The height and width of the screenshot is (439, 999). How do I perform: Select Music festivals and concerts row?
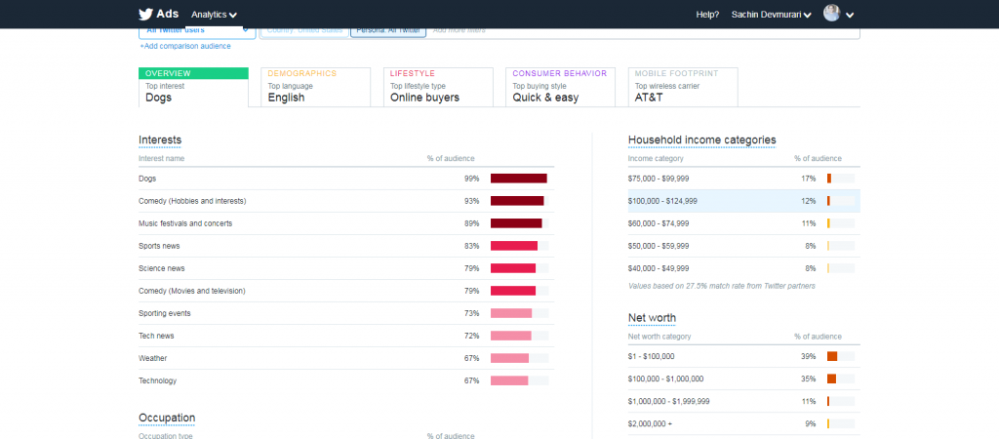(346, 223)
